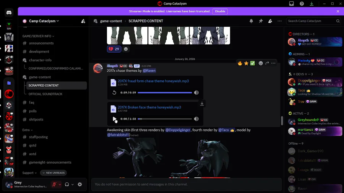Jump to NEW UNREADS
The image size is (344, 193).
54,173
